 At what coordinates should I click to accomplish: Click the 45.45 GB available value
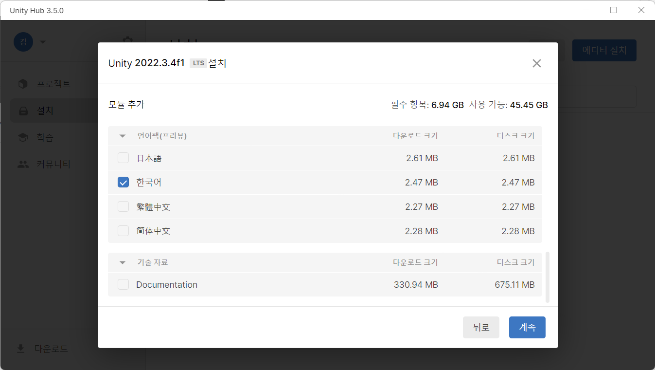pyautogui.click(x=529, y=105)
